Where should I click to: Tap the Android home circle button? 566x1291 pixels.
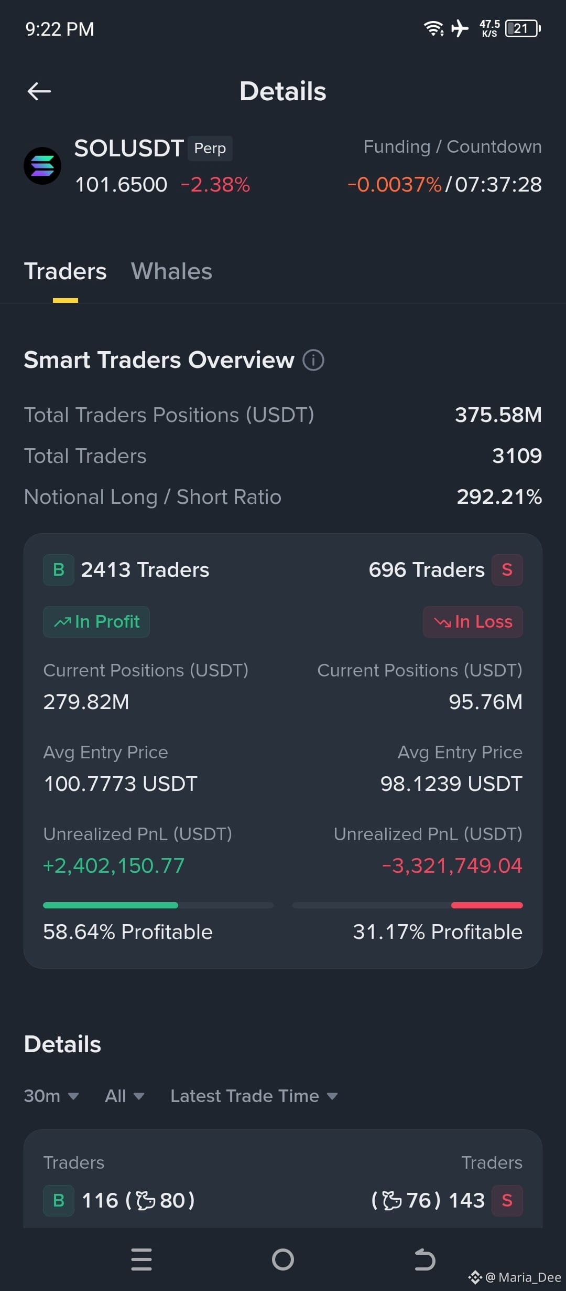coord(283,1260)
